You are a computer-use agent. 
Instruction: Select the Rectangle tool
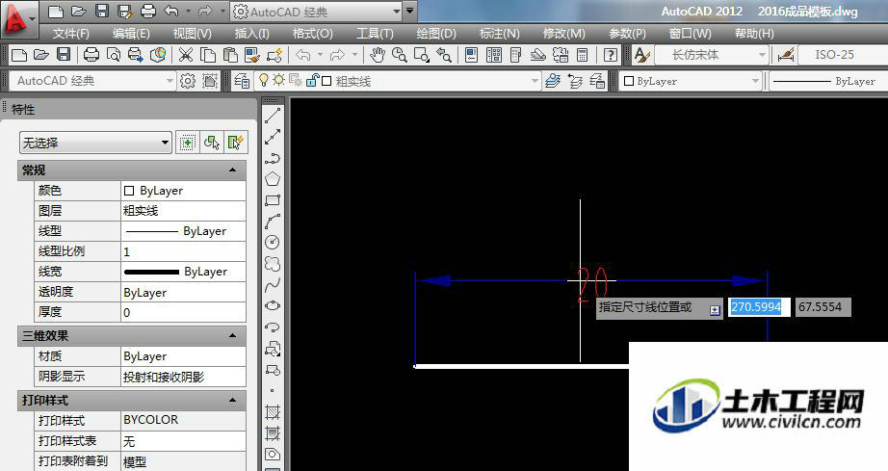(273, 199)
